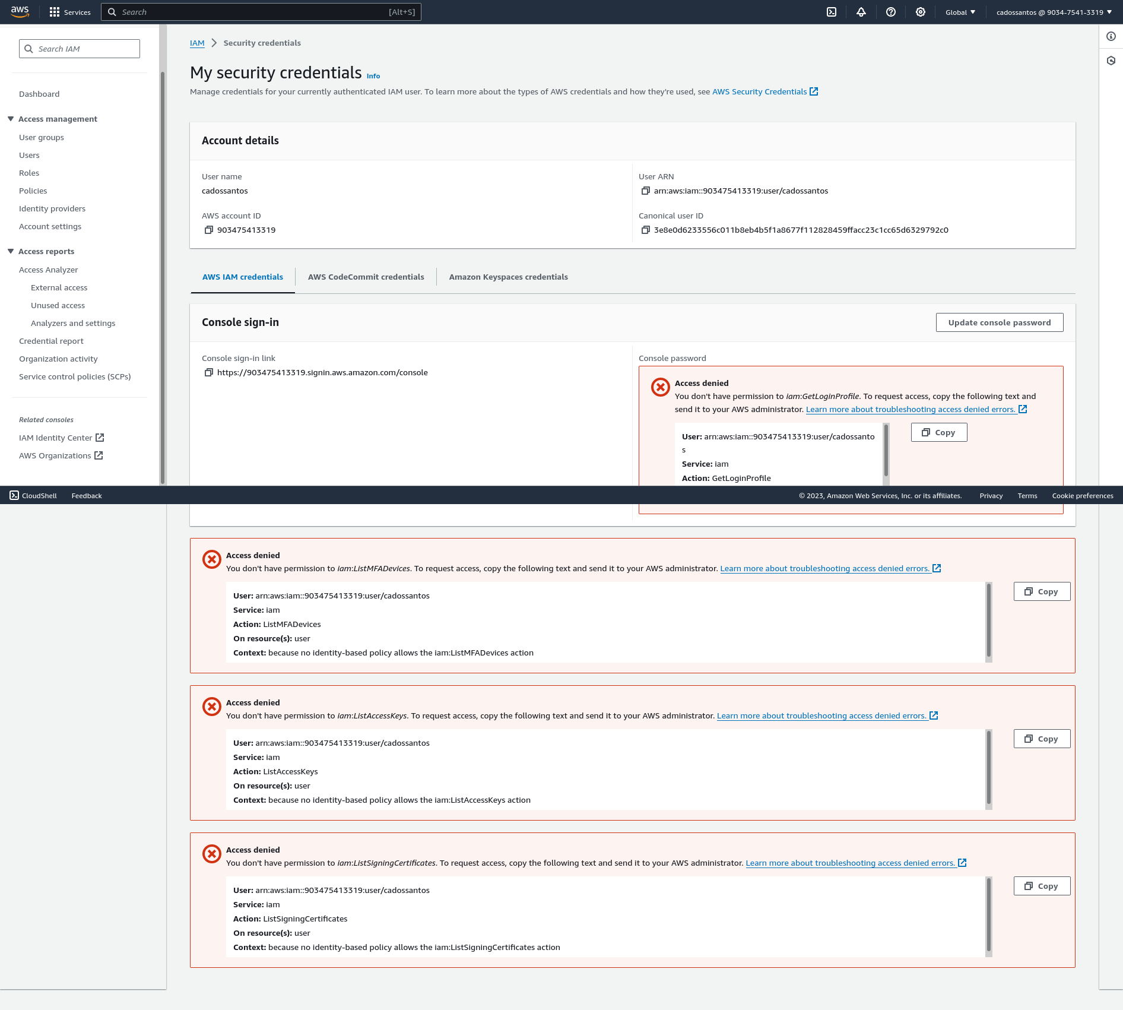Open the cadossantos account dropdown

click(1054, 12)
